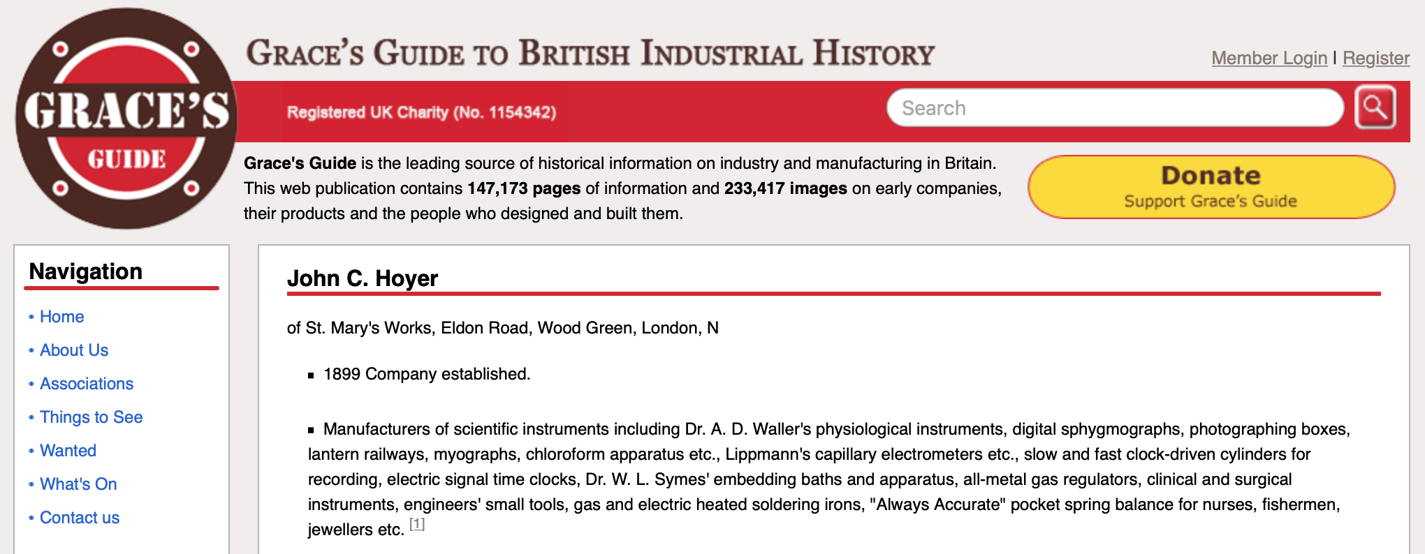
Task: Click the Wanted navigation link
Action: pyautogui.click(x=68, y=451)
